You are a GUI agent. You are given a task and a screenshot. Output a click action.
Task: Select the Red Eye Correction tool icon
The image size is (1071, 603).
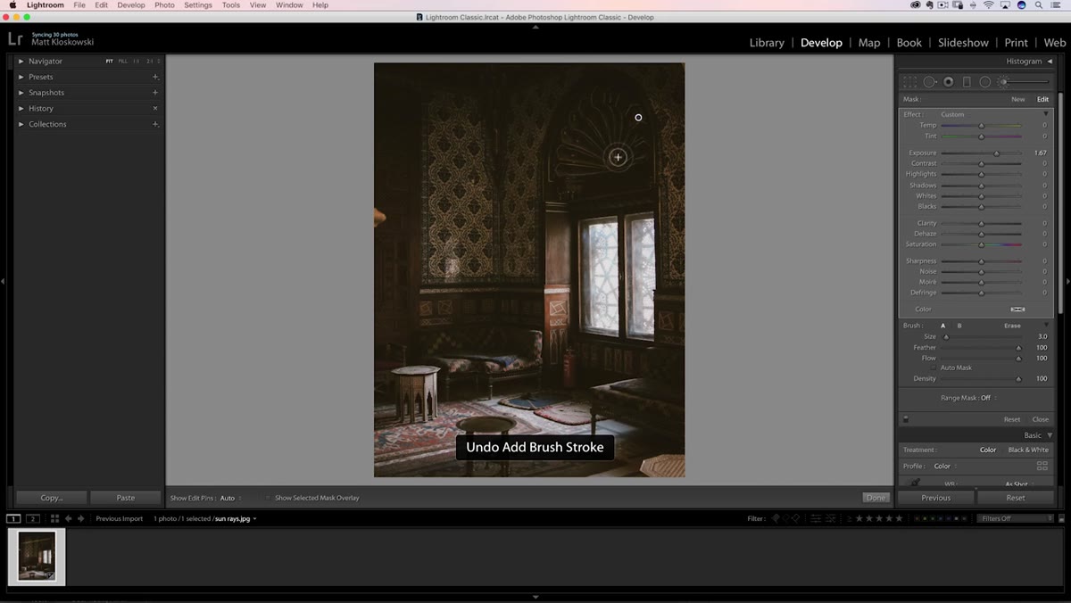(949, 81)
